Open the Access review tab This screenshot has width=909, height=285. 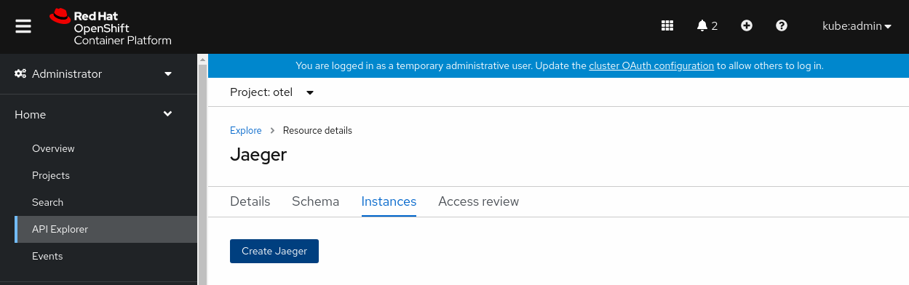click(478, 201)
